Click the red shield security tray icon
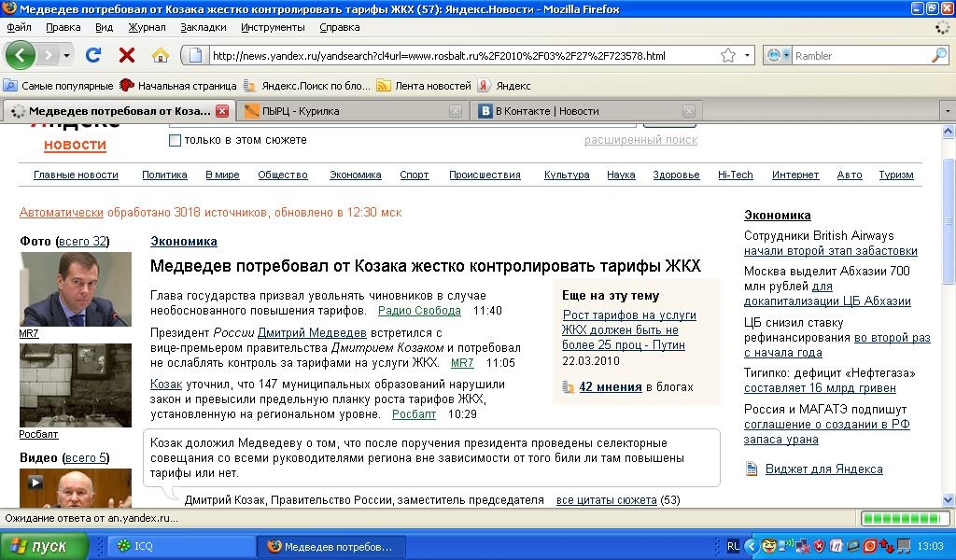This screenshot has height=560, width=956. (820, 546)
